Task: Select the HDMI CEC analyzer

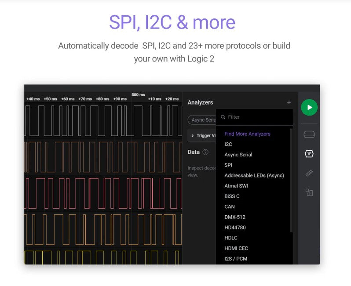Action: tap(236, 248)
